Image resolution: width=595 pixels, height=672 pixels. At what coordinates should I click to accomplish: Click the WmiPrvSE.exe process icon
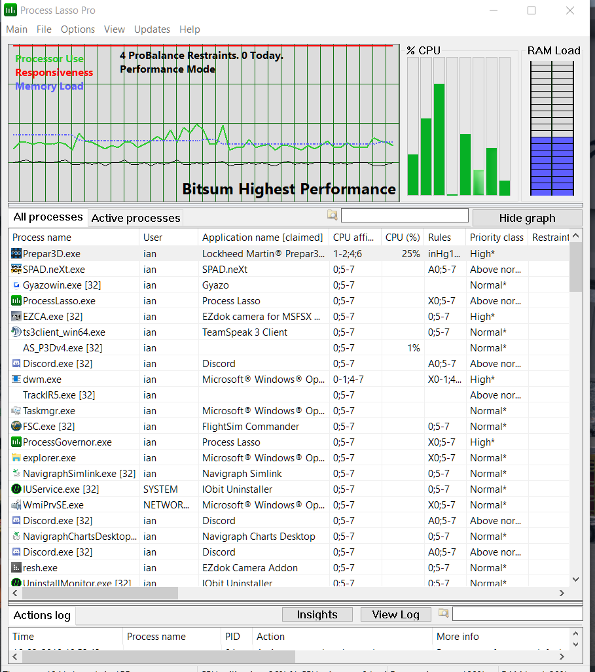point(16,505)
